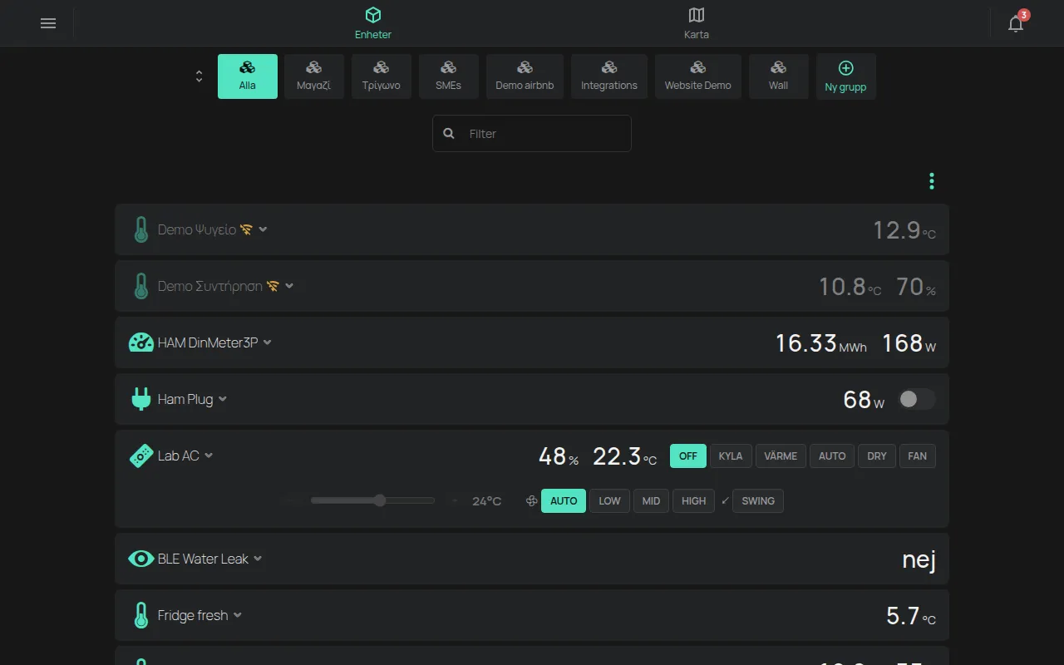1064x665 pixels.
Task: Open the green three-dot options menu
Action: pos(932,181)
